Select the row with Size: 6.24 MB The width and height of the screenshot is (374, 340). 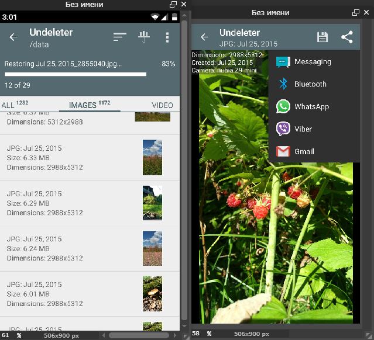coord(90,248)
